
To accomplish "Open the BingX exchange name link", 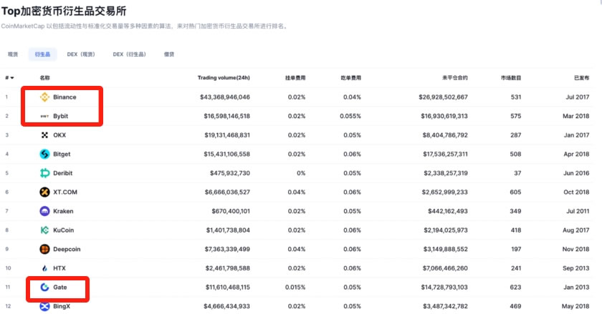I will pyautogui.click(x=62, y=306).
